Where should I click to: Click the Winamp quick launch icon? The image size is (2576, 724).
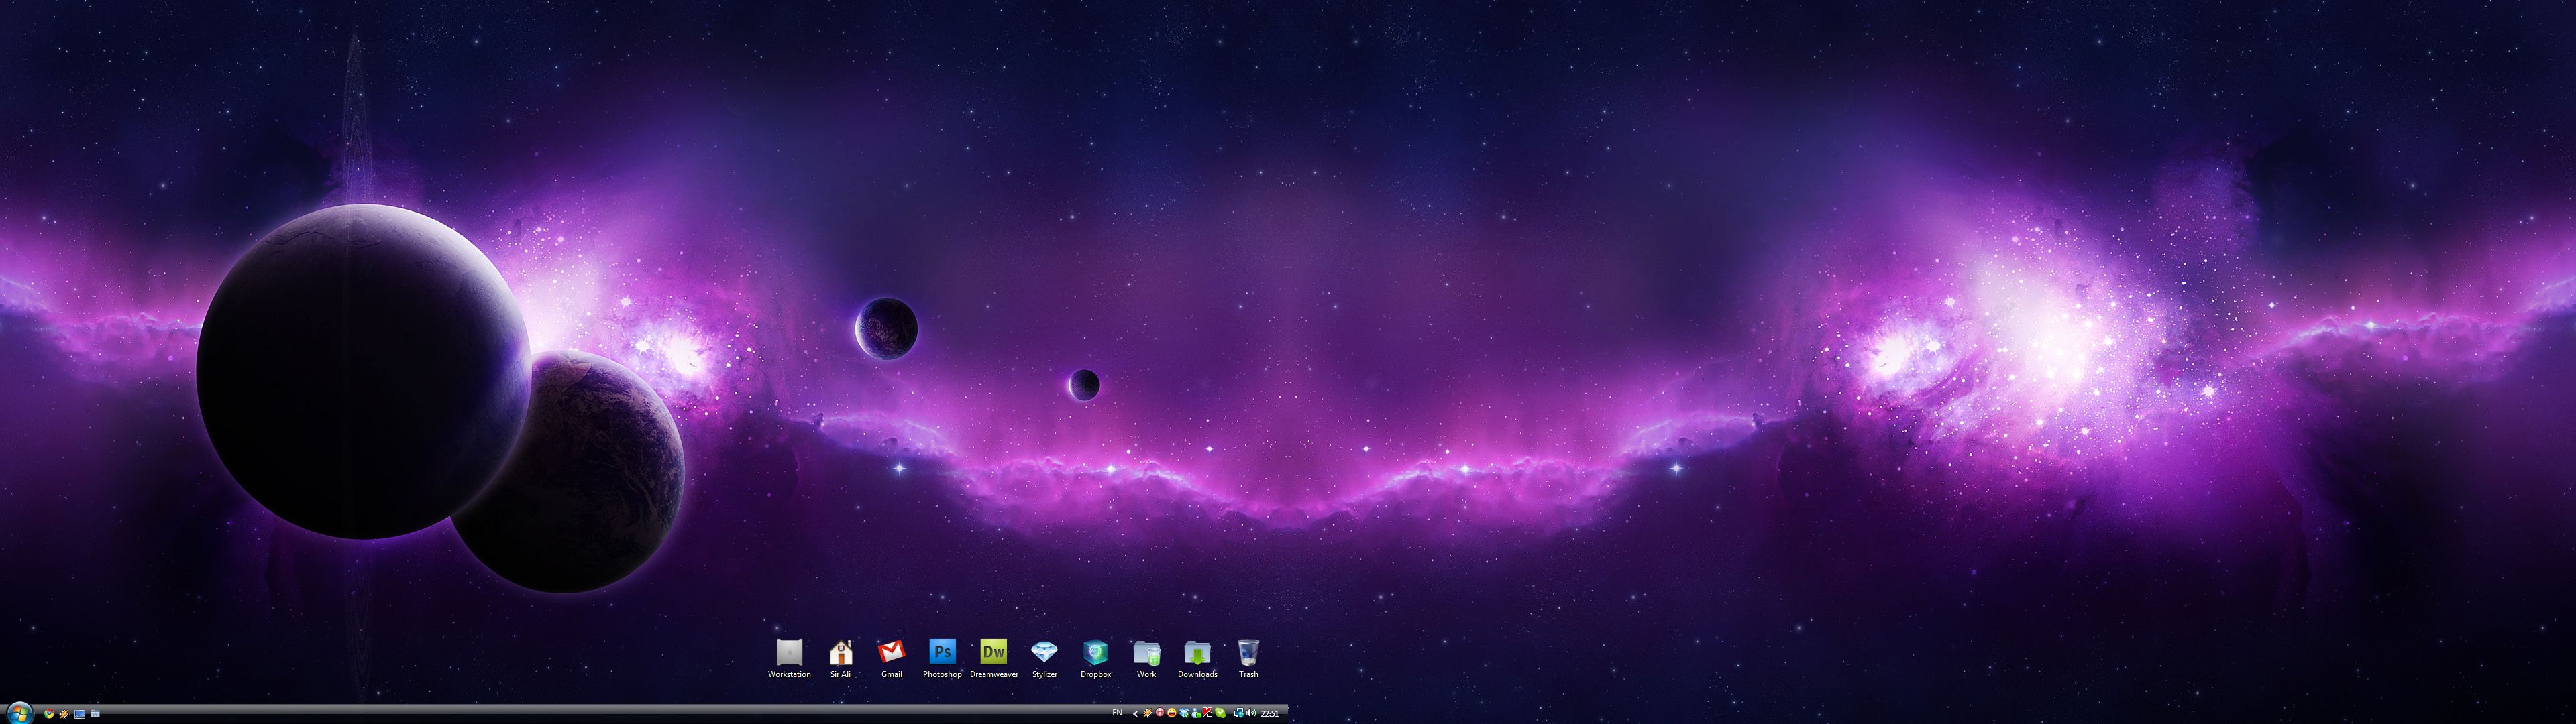click(x=65, y=714)
